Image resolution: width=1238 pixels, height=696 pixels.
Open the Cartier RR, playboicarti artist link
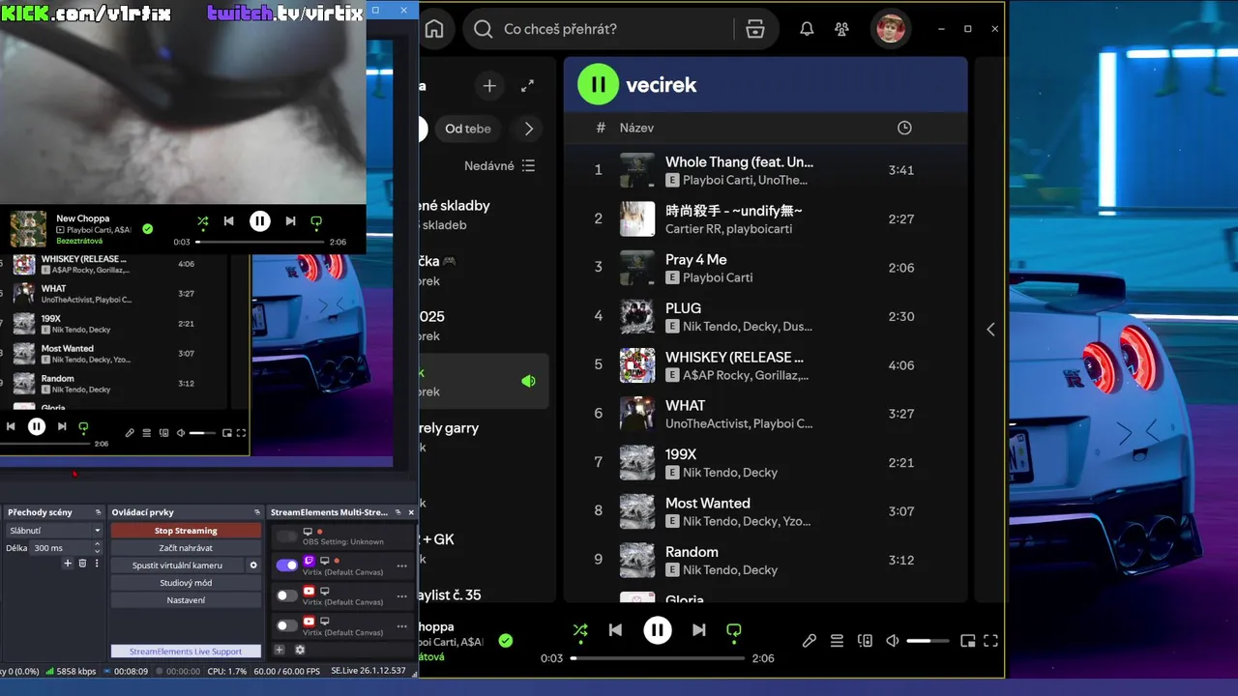click(728, 229)
